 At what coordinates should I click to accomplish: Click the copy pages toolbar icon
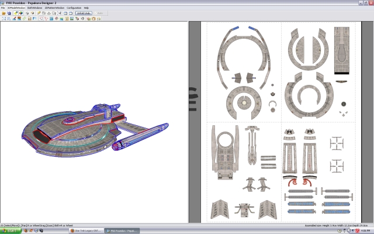pyautogui.click(x=54, y=13)
